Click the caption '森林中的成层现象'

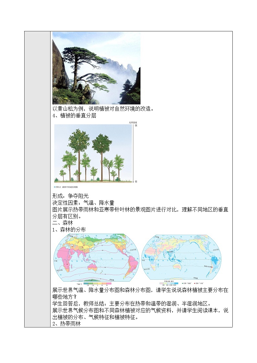(70, 187)
